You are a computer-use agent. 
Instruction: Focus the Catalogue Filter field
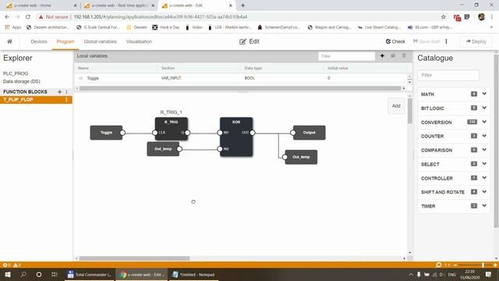coord(448,75)
